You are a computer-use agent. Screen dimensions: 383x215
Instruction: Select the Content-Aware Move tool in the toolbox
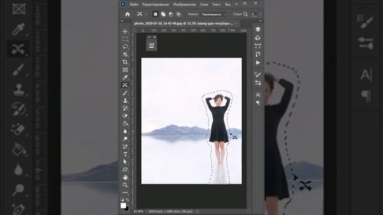click(x=125, y=85)
